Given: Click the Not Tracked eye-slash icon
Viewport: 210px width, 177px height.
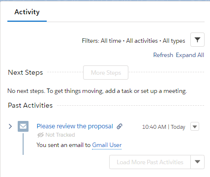Looking at the screenshot, I should click(x=40, y=135).
